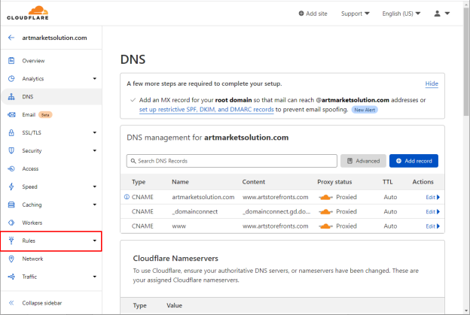Click the magnifier icon in DNS search

pyautogui.click(x=133, y=161)
